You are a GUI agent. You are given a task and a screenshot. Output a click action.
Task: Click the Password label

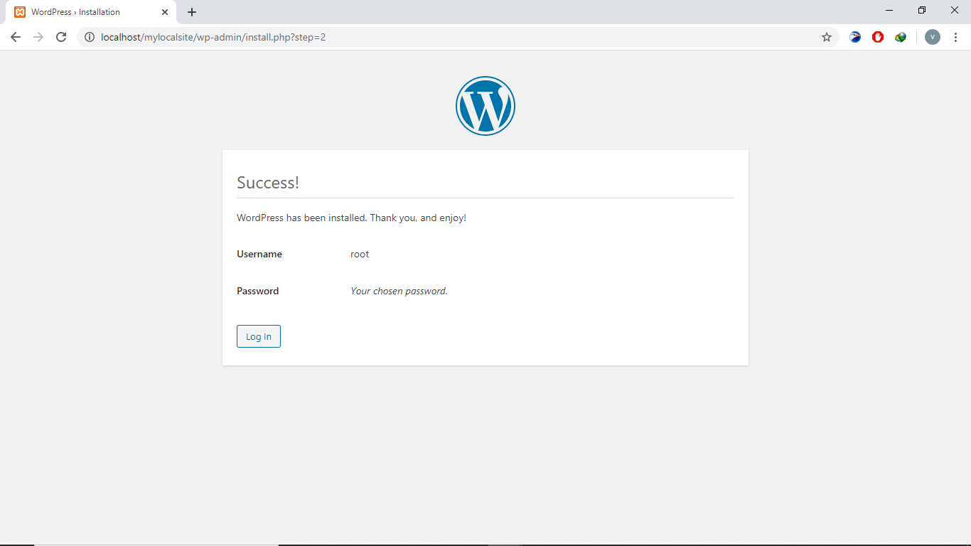[x=258, y=291]
